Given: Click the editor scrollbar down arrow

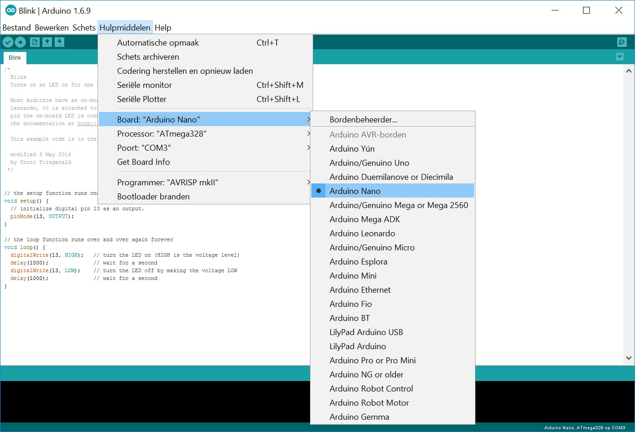Looking at the screenshot, I should point(629,358).
